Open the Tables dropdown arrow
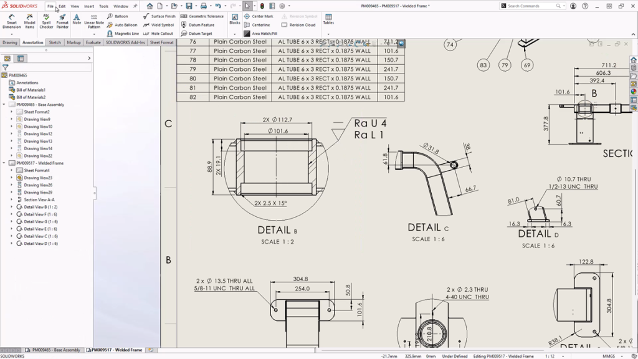 pos(328,34)
